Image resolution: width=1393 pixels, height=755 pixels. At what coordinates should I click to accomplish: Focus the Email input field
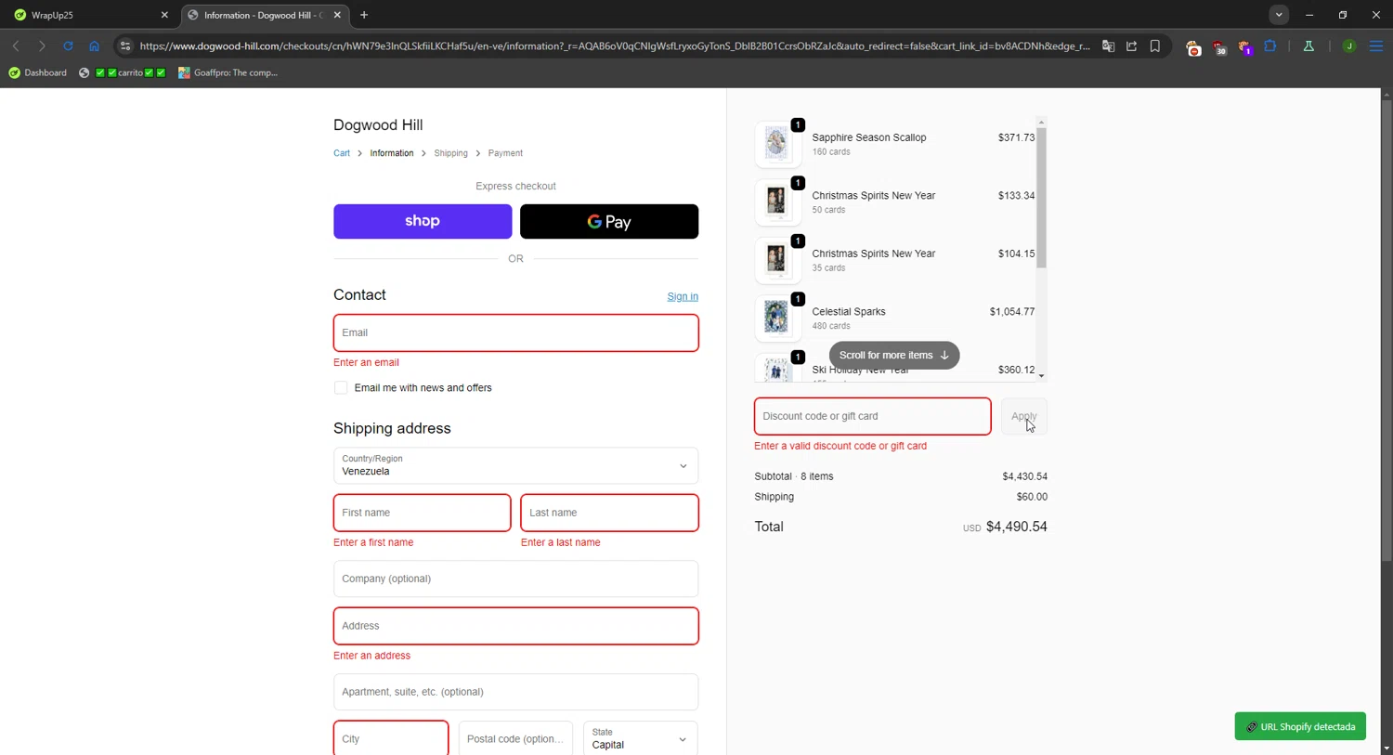tap(515, 332)
